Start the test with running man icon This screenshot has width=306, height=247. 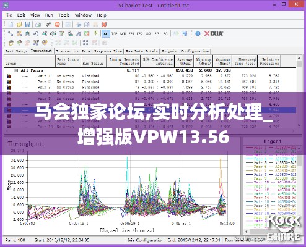49,25
